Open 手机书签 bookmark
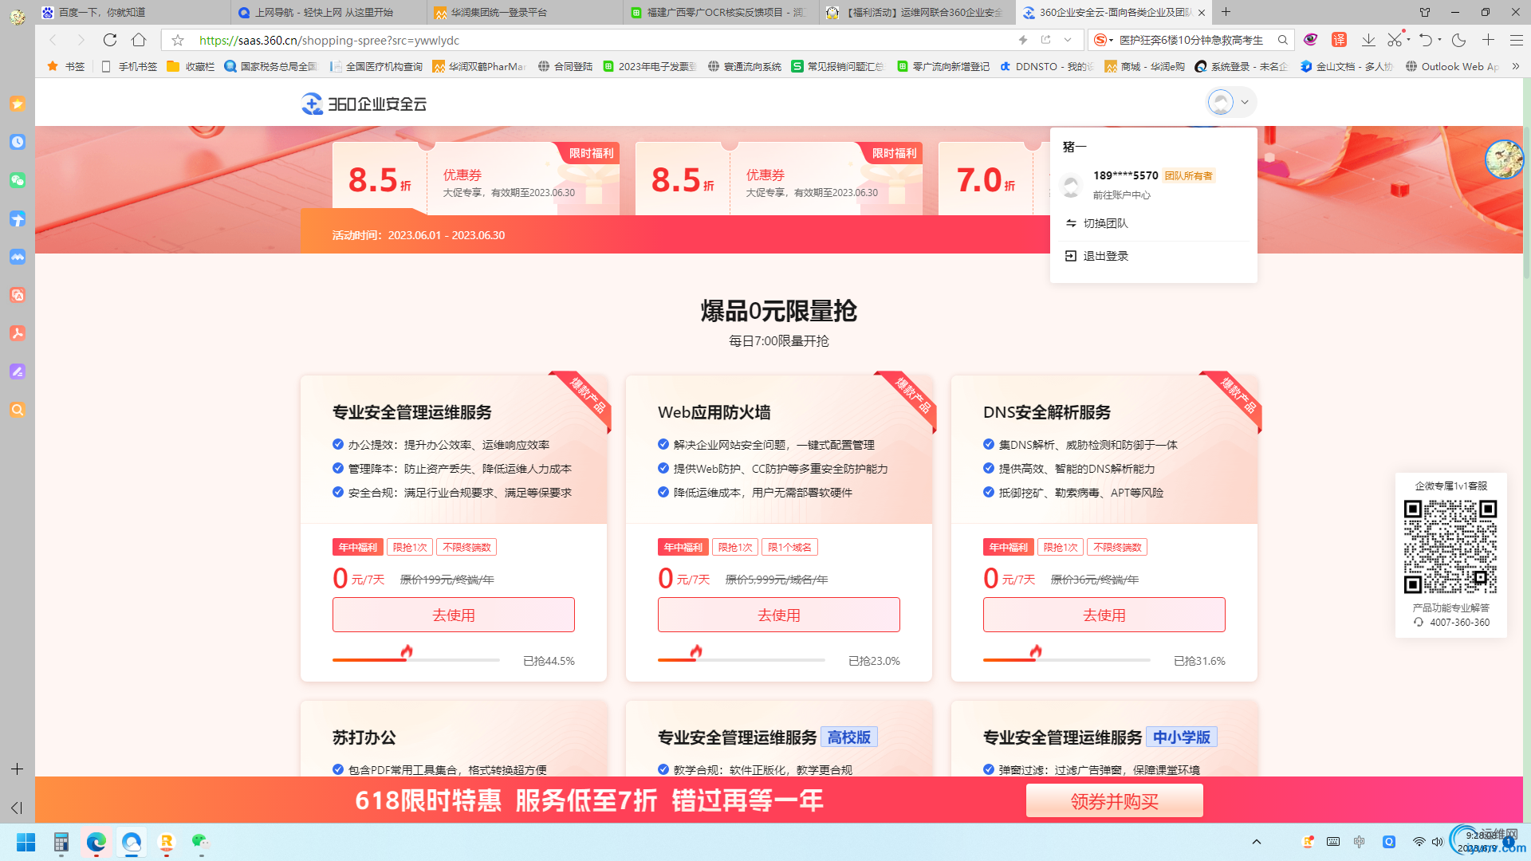 (x=129, y=66)
